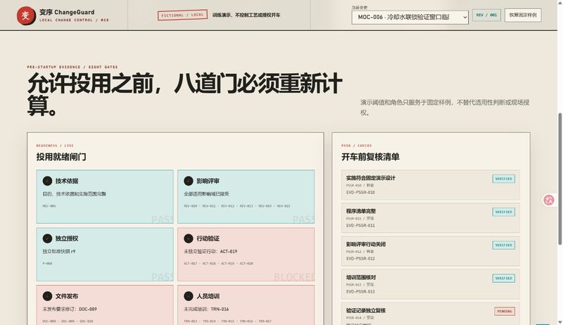Toggle VERIFIED badge on 实施符合固定演示设计
This screenshot has width=563, height=325.
click(x=504, y=179)
